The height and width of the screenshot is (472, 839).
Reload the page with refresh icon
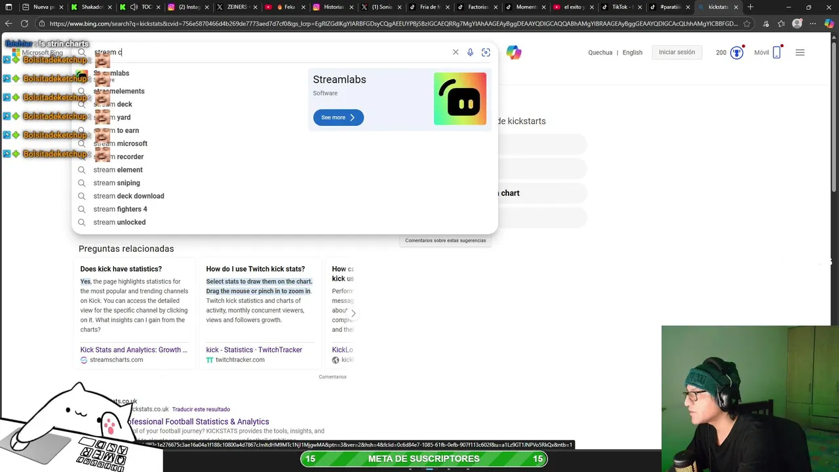pos(24,24)
